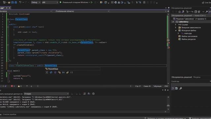Viewport: 211px width, 119px height.
Task: Click the tabs indentation indicator in status bar
Action: pos(157,86)
